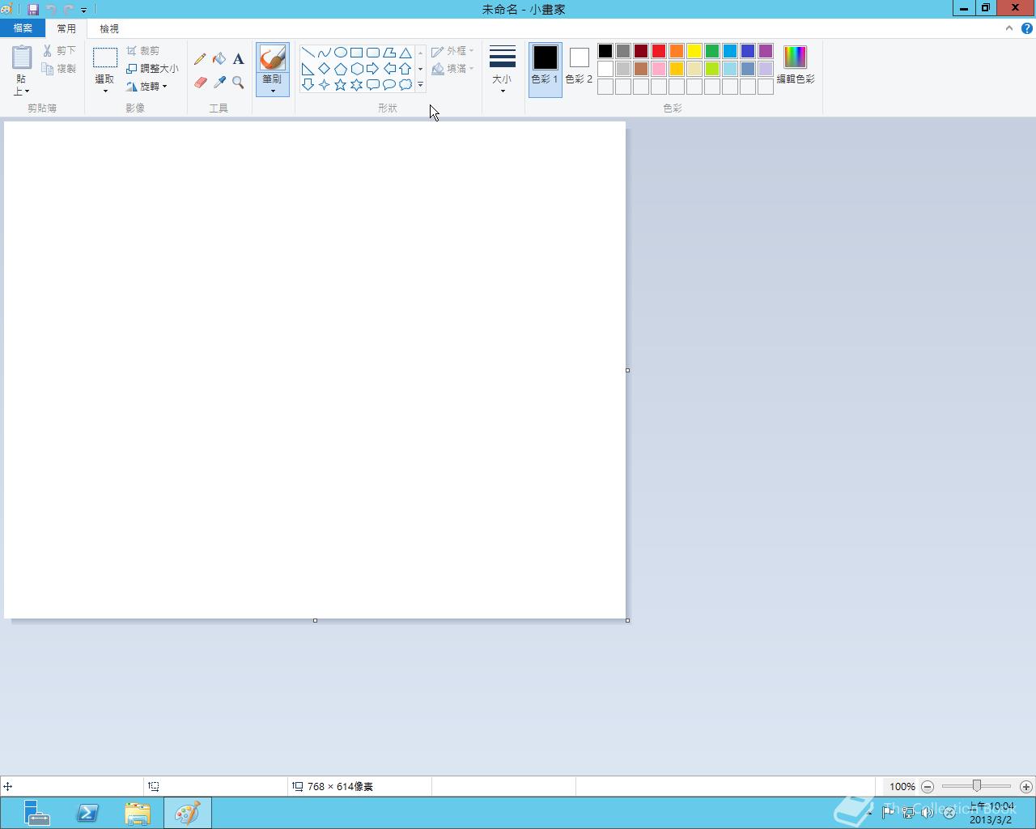Pick the green color swatch
This screenshot has width=1036, height=829.
point(712,51)
